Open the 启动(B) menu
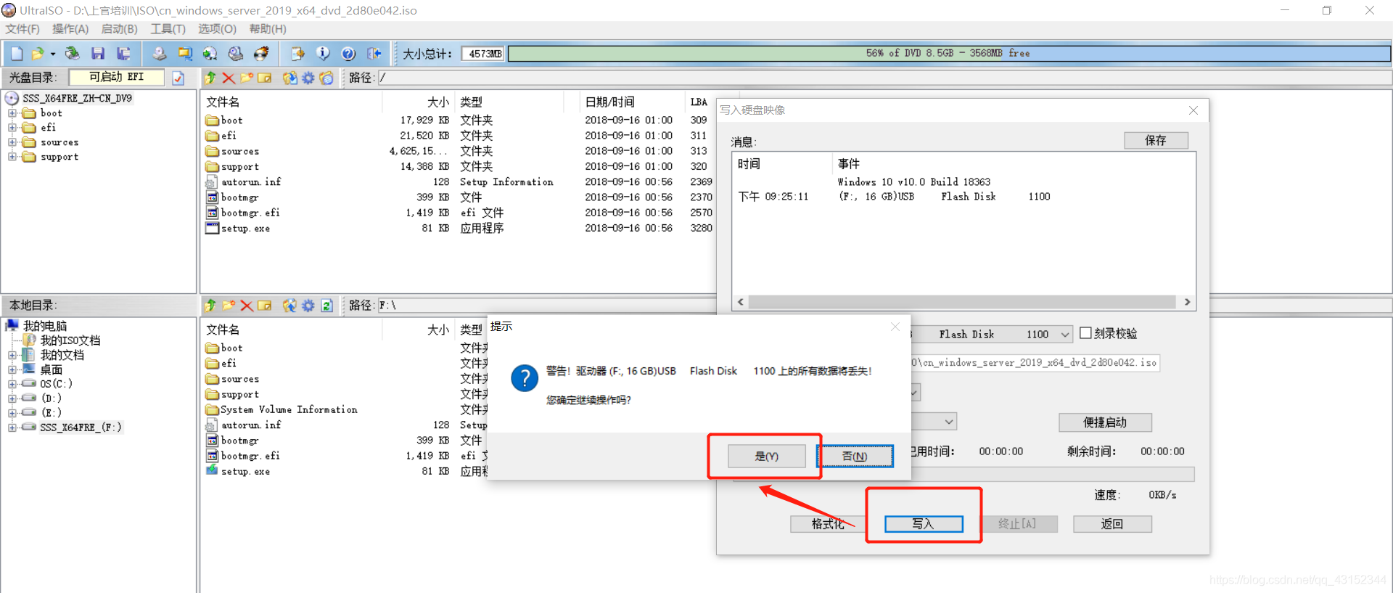Screen dimensions: 1393x593 [119, 29]
